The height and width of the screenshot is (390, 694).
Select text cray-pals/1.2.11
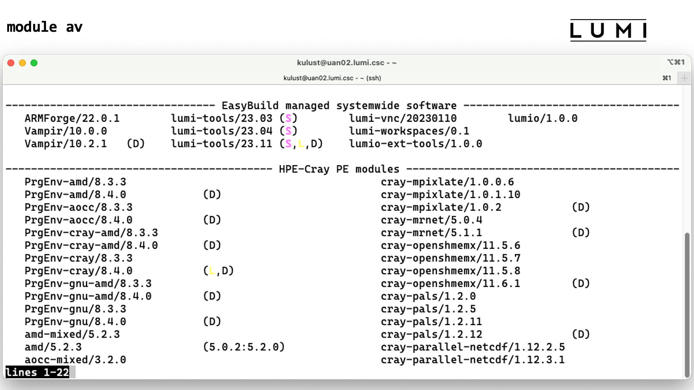point(431,322)
